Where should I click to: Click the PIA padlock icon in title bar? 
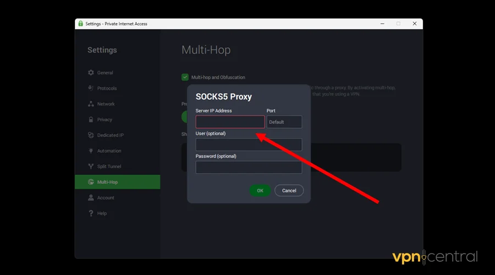[80, 24]
